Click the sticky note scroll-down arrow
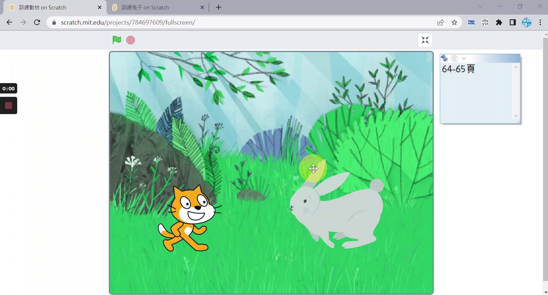The width and height of the screenshot is (548, 295). 516,116
